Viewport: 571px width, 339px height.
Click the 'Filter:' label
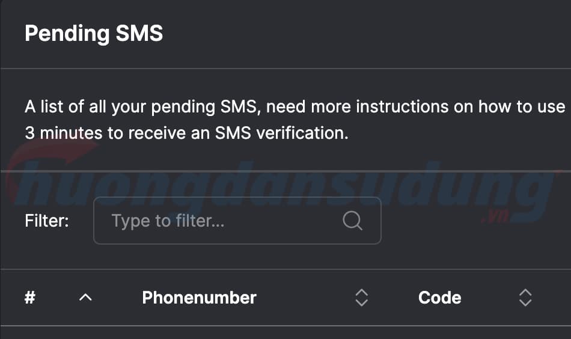(47, 221)
